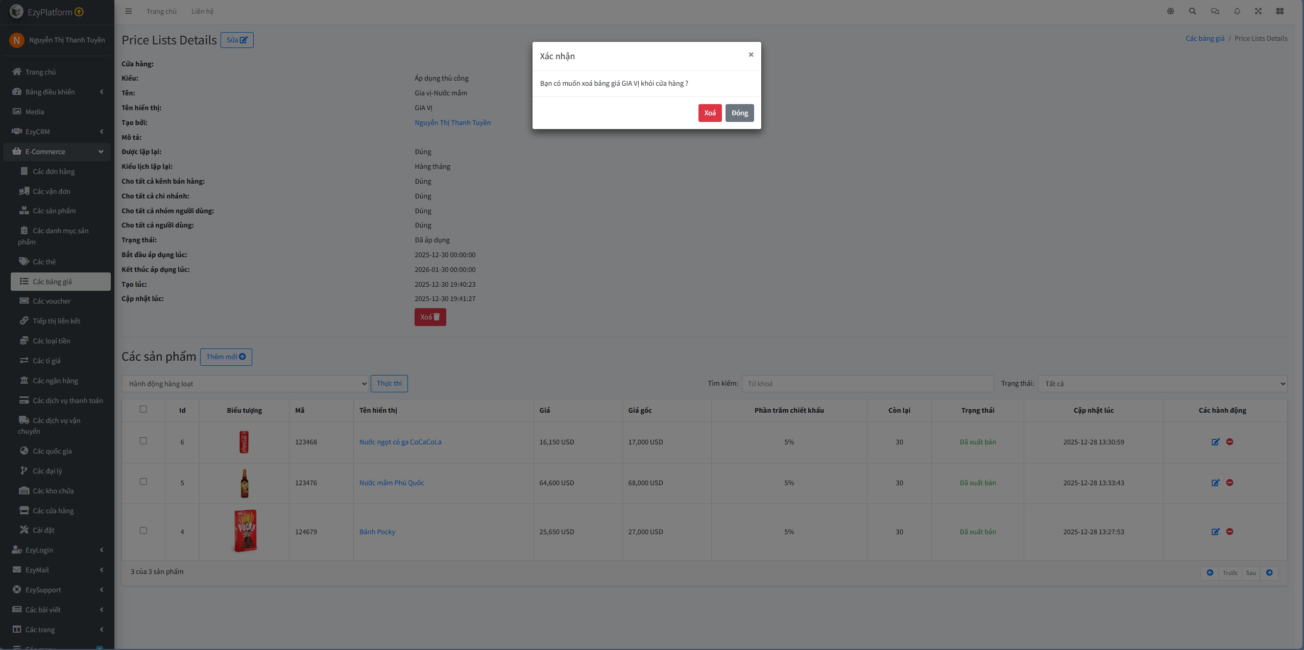This screenshot has height=650, width=1304.
Task: Tick the checkbox for product Id 6
Action: pos(143,441)
